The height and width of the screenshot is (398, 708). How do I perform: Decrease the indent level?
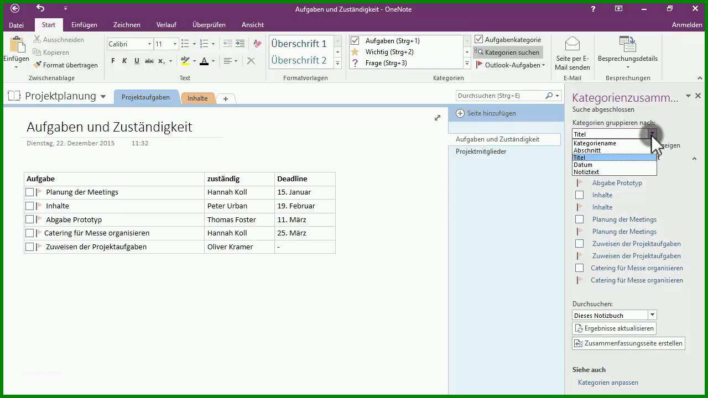point(228,44)
